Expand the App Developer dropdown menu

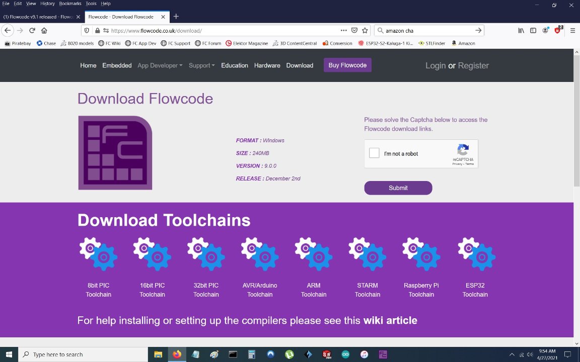(160, 65)
